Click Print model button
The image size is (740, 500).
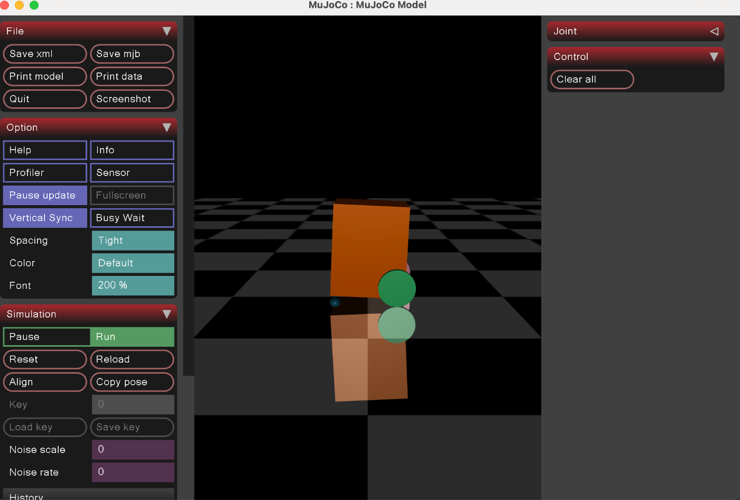coord(45,77)
